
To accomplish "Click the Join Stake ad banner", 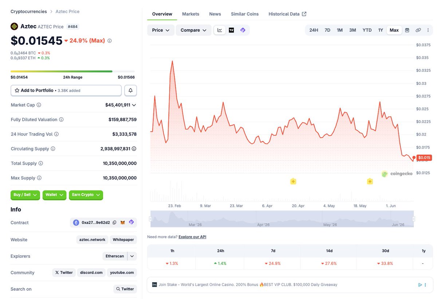I will [290, 285].
